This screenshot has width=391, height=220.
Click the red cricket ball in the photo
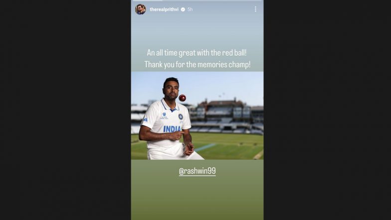coord(183,98)
